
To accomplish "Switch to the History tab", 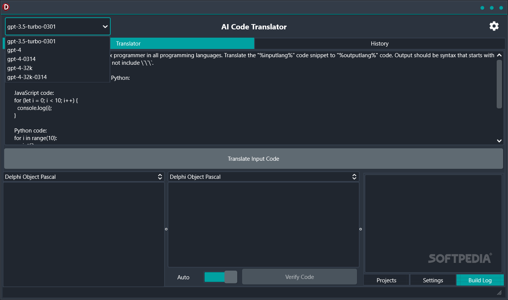I will point(380,44).
